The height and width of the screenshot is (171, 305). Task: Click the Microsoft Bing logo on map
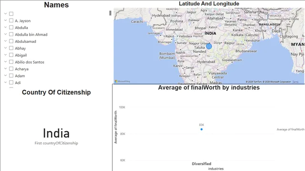pos(122,81)
